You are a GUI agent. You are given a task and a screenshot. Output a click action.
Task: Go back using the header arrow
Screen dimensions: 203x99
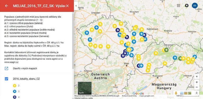coord(6,6)
